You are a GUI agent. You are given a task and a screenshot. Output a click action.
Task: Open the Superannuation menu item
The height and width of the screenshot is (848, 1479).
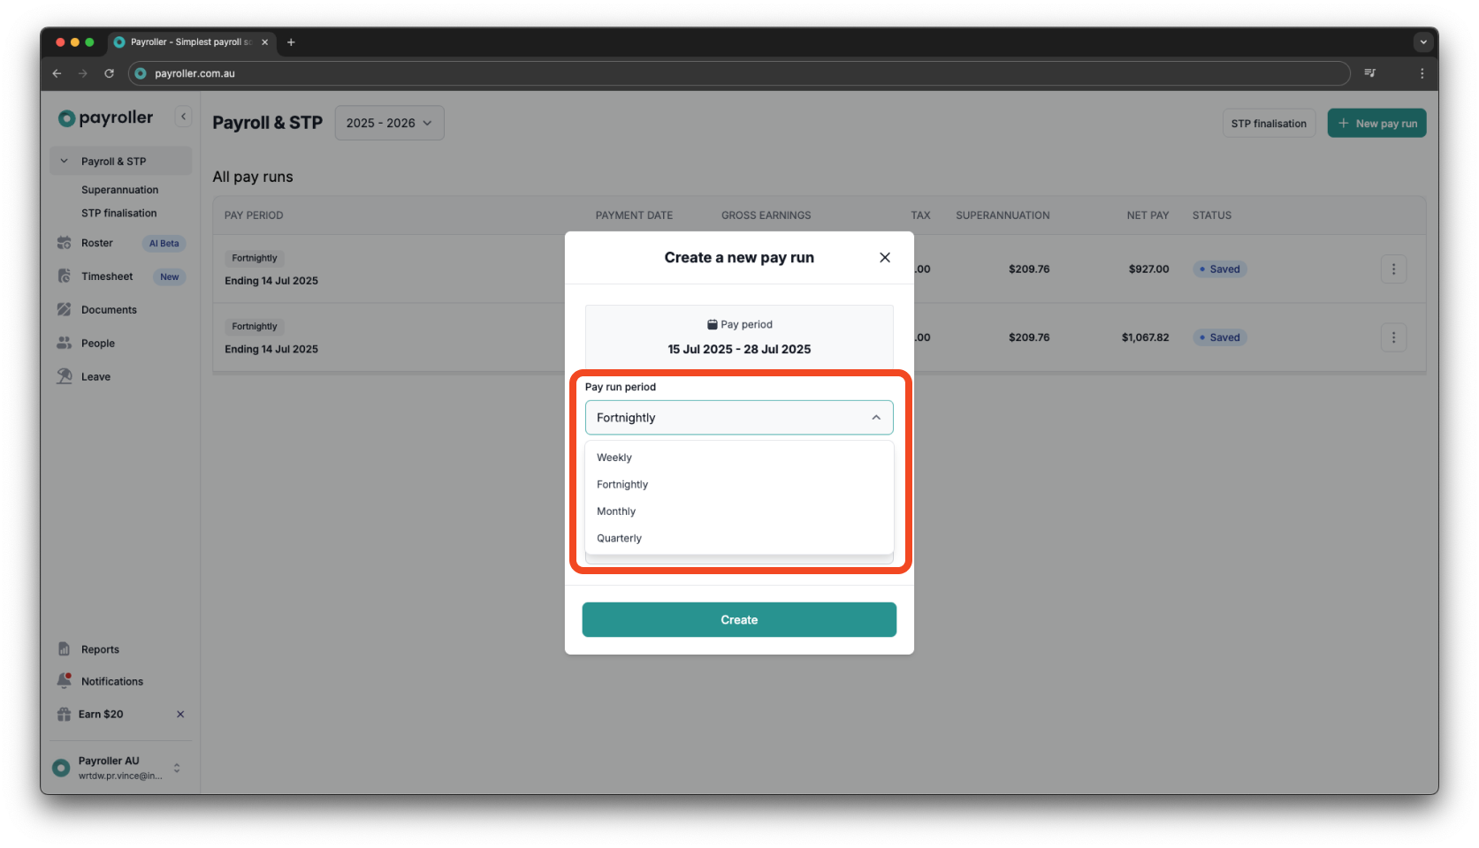pyautogui.click(x=119, y=189)
